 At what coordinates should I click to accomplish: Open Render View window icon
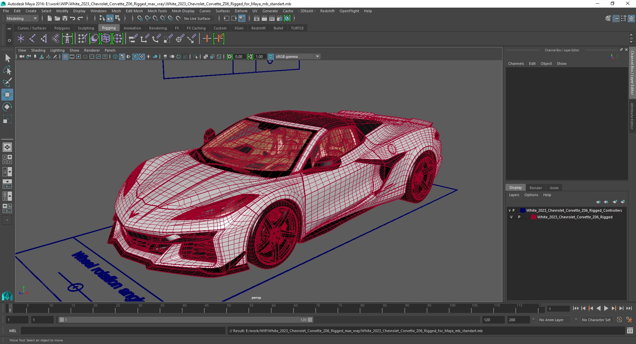(257, 19)
